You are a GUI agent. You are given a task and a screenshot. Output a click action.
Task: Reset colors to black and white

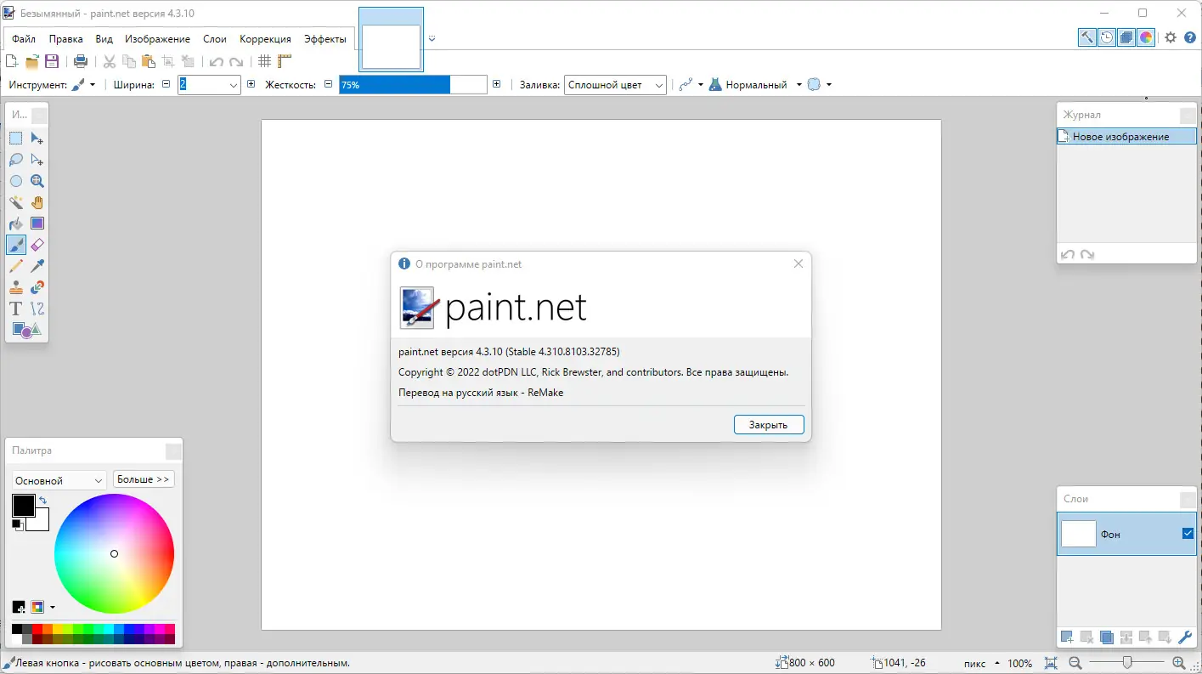17,525
